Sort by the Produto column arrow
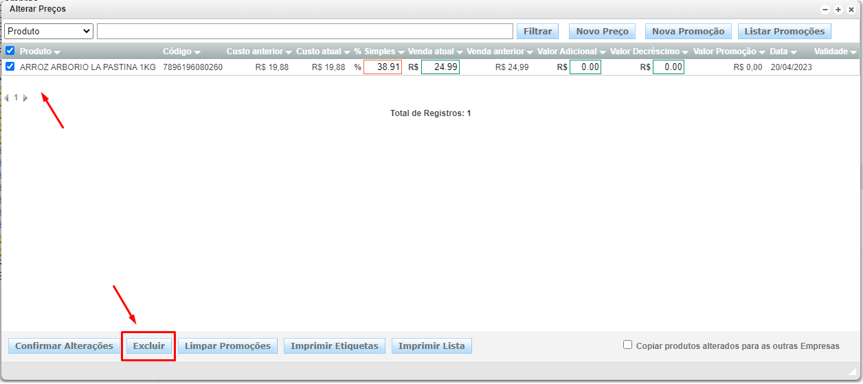 (x=57, y=52)
